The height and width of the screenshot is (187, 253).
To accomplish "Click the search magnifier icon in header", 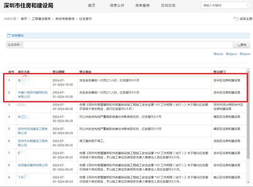I will pos(249,5).
